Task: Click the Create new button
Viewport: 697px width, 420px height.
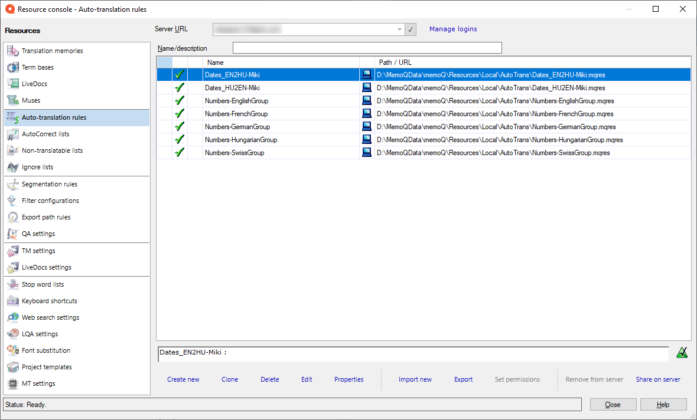Action: point(183,379)
